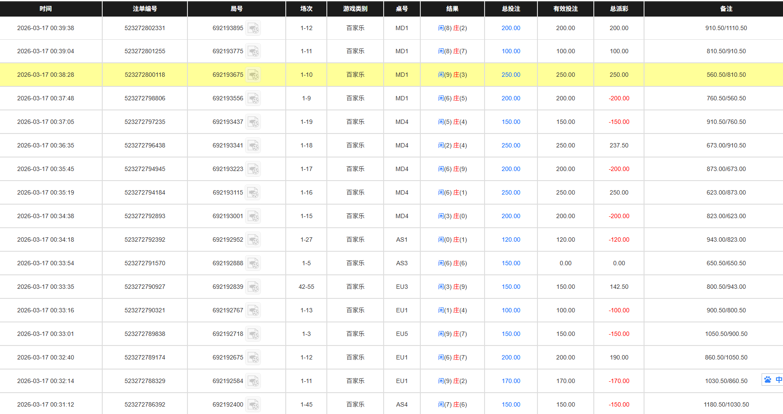Viewport: 783px width, 414px height.
Task: Open bet details via blue 200.00 link on top row
Action: [510, 28]
